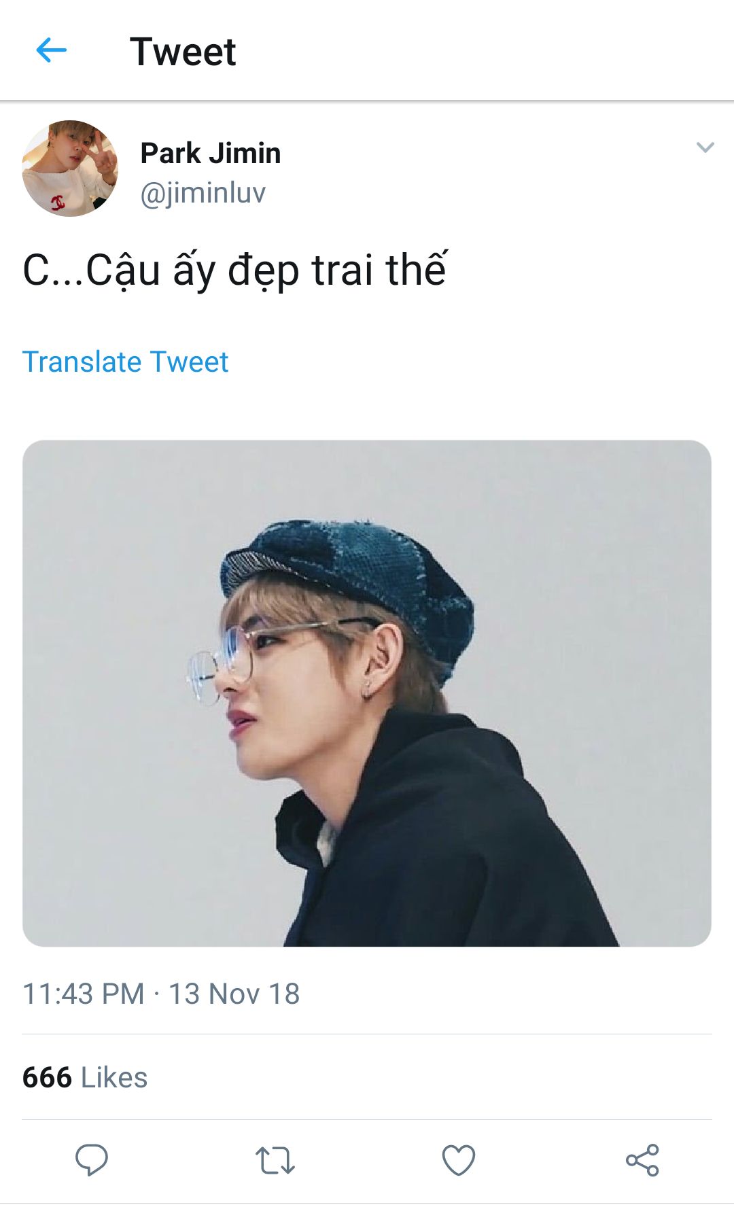734x1207 pixels.
Task: Retweet using the arrows loop icon
Action: [x=275, y=1160]
